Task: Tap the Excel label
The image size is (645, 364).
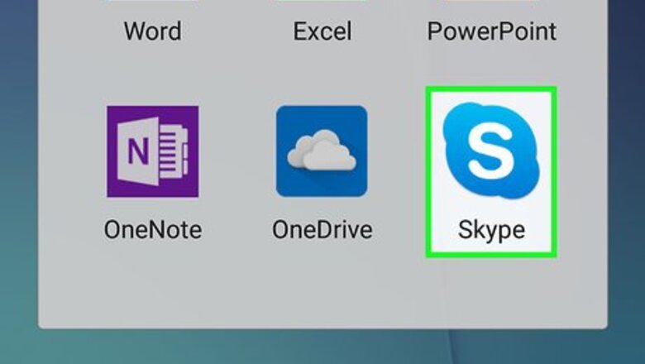Action: tap(322, 31)
